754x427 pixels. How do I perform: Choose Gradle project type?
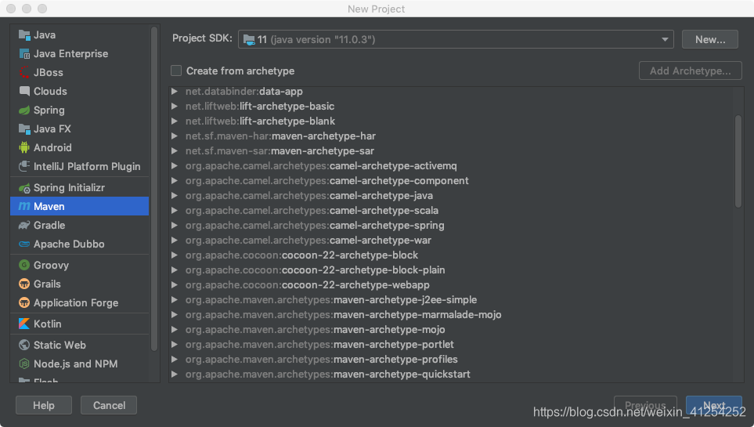click(79, 225)
